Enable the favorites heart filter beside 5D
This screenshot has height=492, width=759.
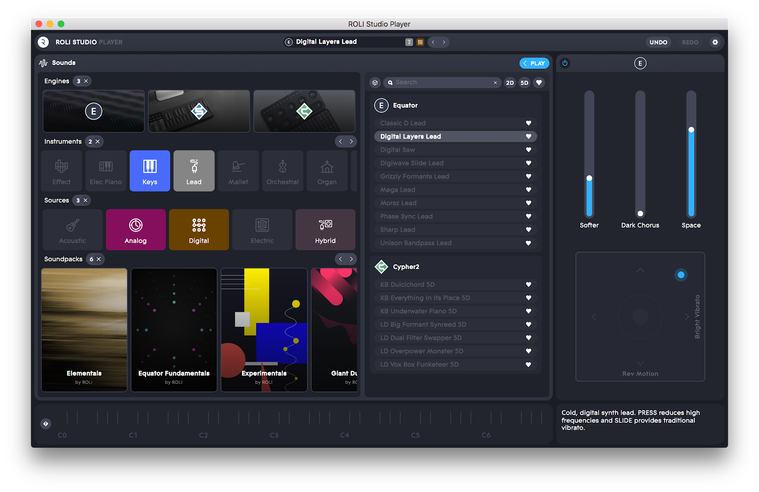pyautogui.click(x=539, y=83)
